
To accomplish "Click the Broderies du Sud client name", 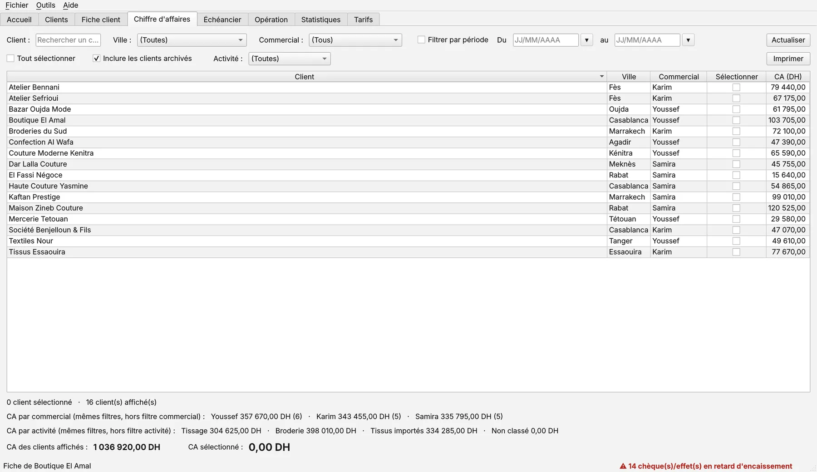I will click(x=38, y=131).
